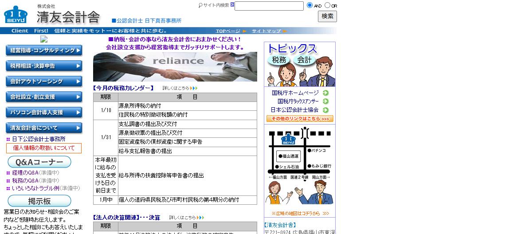Image resolution: width=525 pixels, height=234 pixels.
Task: Open 国税庁タックスアンサー link
Action: (x=298, y=101)
